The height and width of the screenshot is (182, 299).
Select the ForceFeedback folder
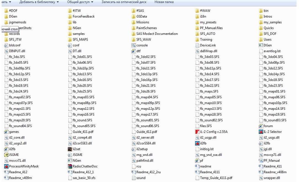point(81,16)
